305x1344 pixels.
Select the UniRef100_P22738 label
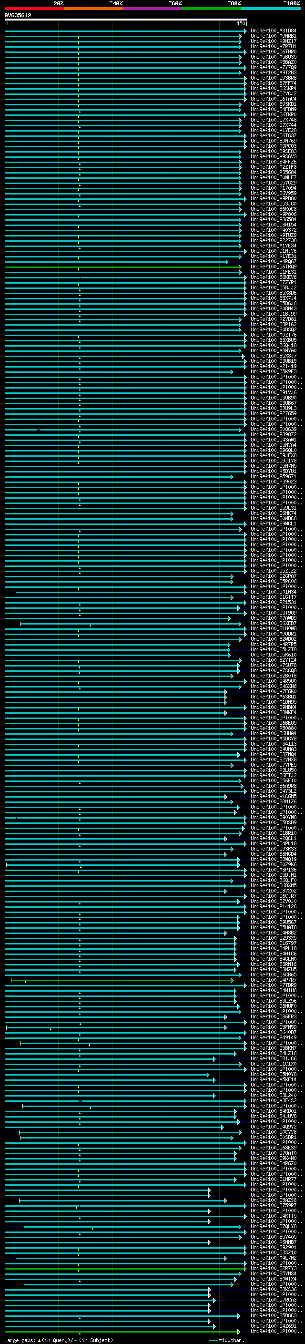pyautogui.click(x=274, y=240)
